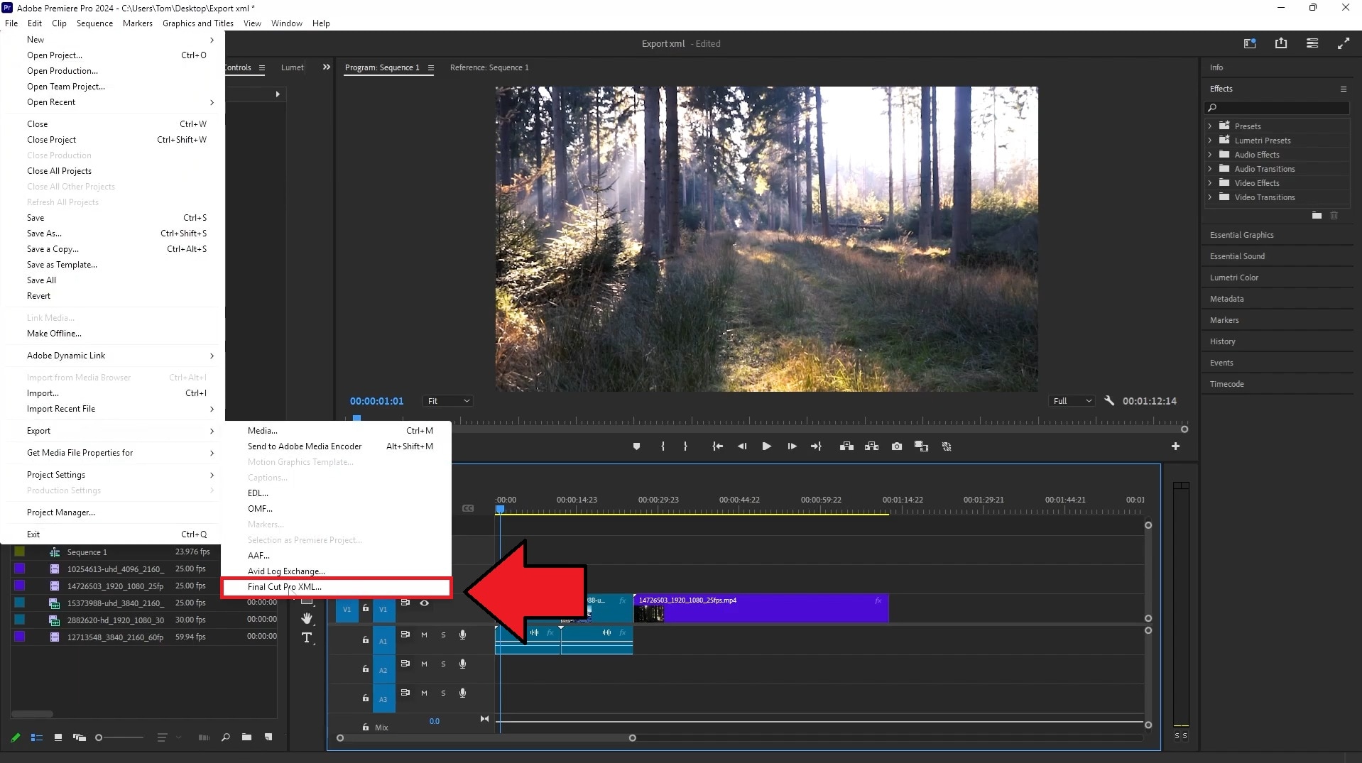Show overflow panels double chevron

pyautogui.click(x=326, y=67)
